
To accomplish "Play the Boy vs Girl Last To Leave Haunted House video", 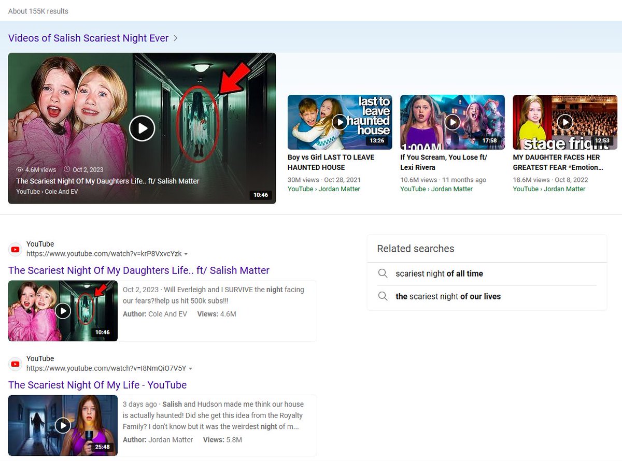I will 340,122.
